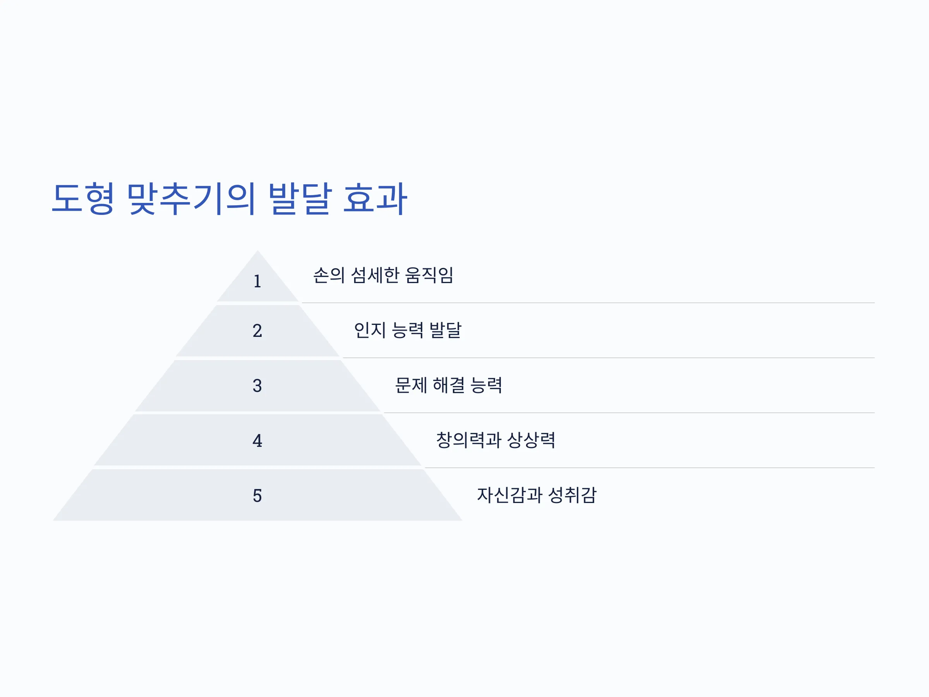Viewport: 929px width, 697px height.
Task: Click pyramid tier number 5
Action: coord(257,496)
